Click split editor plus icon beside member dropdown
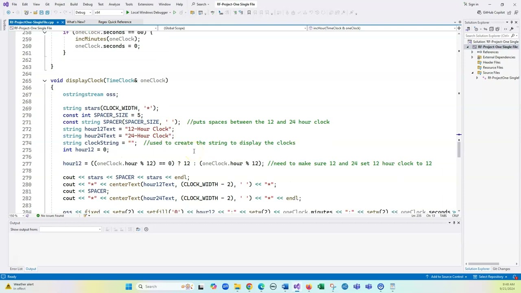The image size is (521, 293). pyautogui.click(x=459, y=28)
